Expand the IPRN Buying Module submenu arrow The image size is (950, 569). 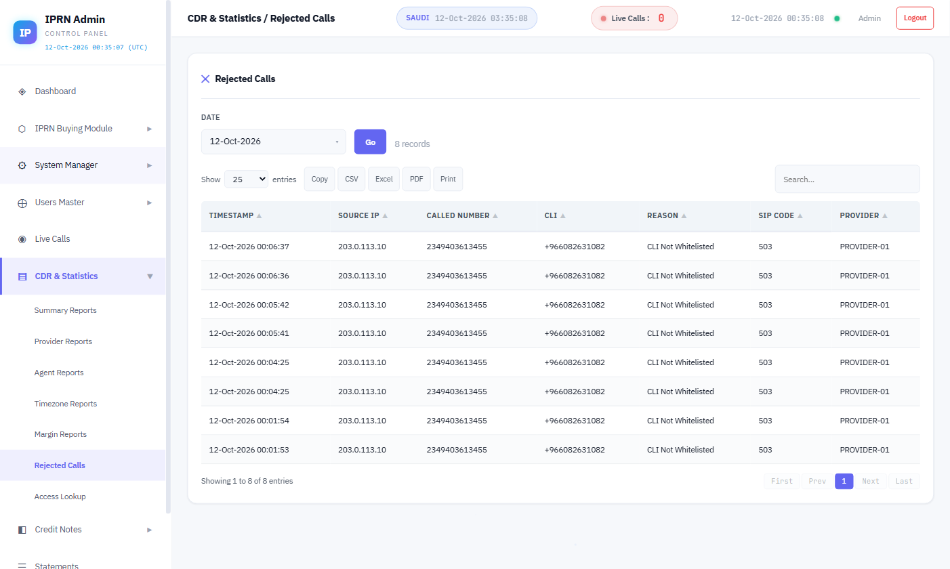tap(150, 129)
